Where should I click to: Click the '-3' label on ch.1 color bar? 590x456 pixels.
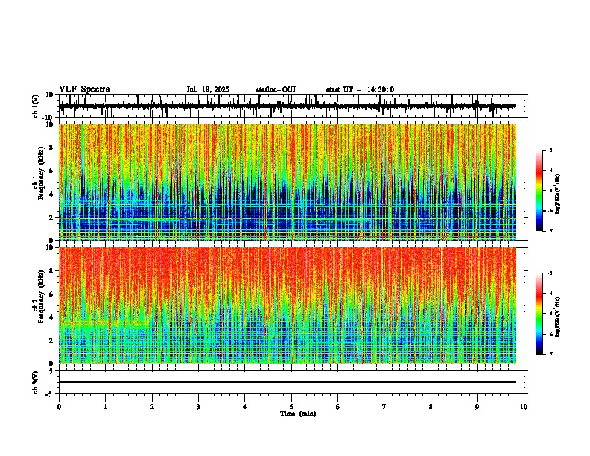click(x=550, y=150)
